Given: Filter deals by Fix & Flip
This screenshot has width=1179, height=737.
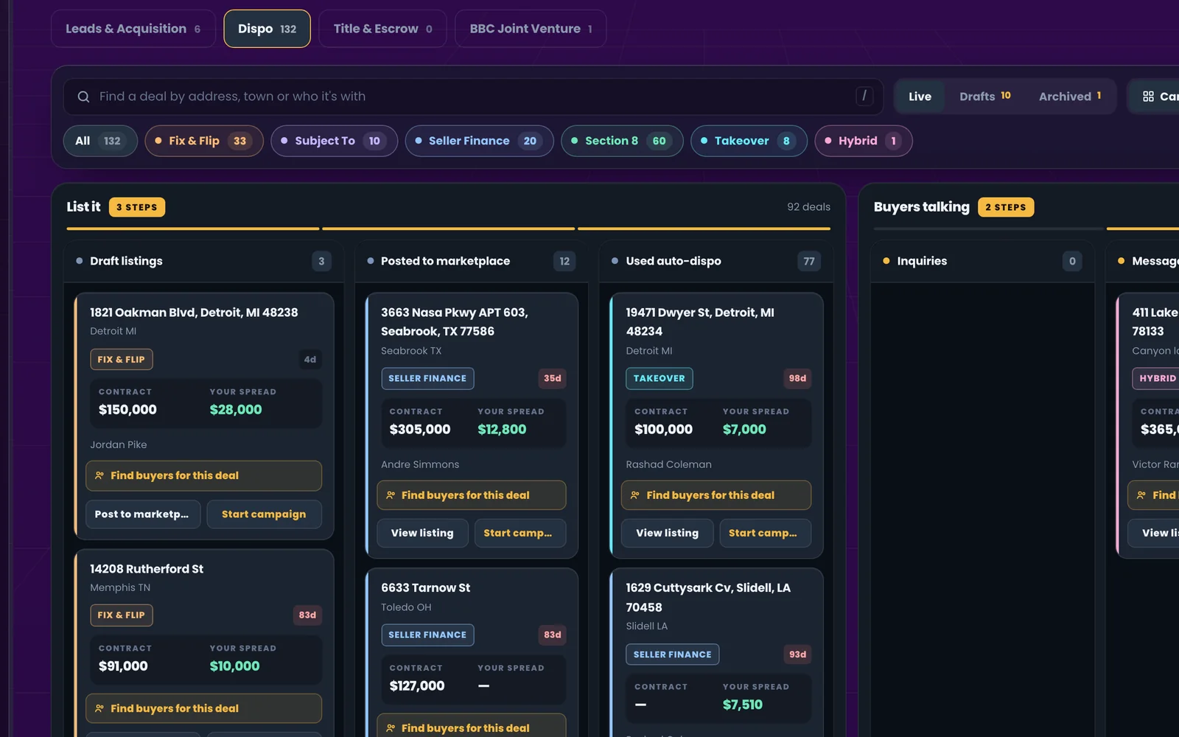Looking at the screenshot, I should click(x=204, y=141).
